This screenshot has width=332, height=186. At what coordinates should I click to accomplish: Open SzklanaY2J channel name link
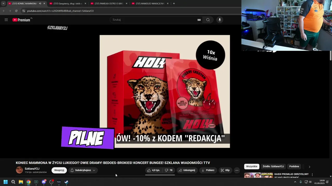(32, 169)
